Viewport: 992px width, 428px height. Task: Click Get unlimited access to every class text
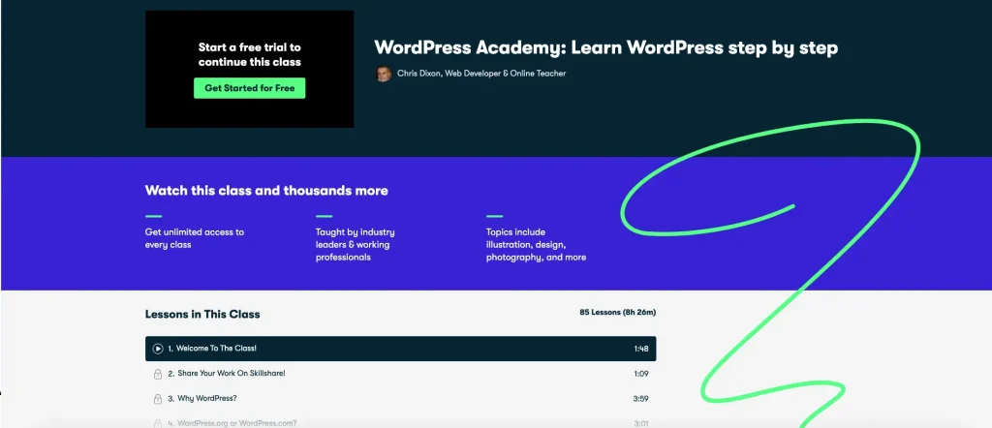(194, 238)
